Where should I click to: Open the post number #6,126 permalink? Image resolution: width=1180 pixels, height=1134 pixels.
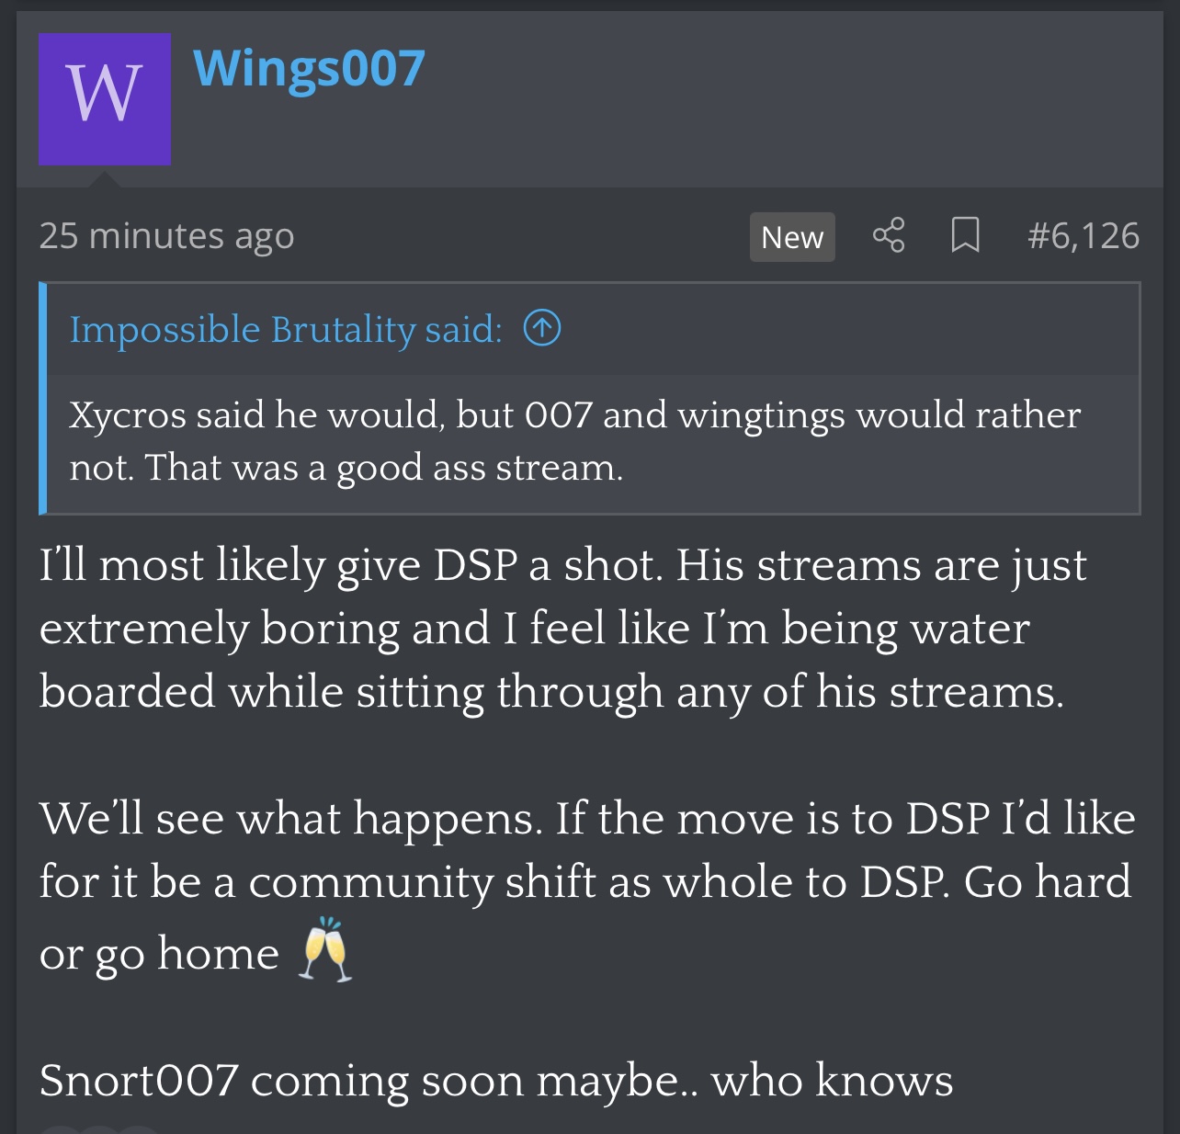[x=1084, y=236]
